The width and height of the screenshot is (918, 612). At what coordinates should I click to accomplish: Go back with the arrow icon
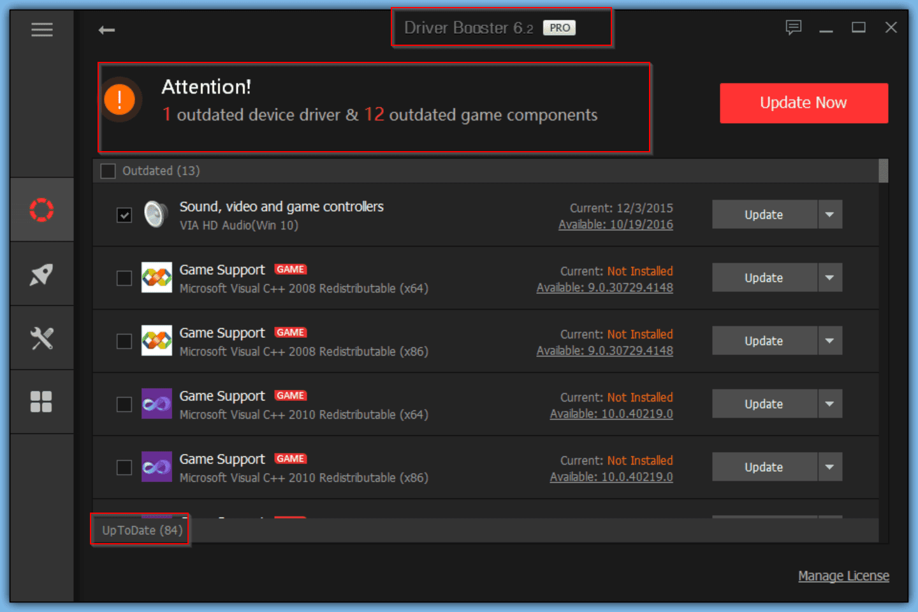[106, 30]
